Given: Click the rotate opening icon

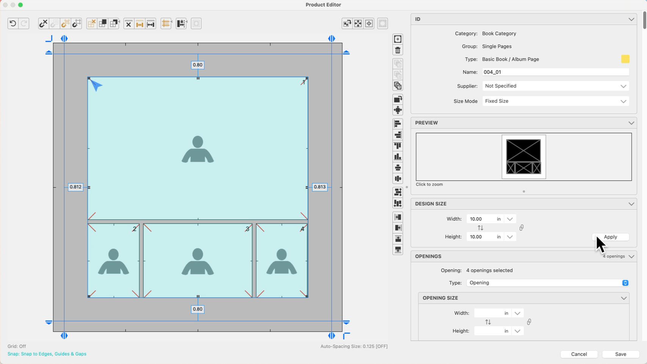Looking at the screenshot, I should 398,99.
